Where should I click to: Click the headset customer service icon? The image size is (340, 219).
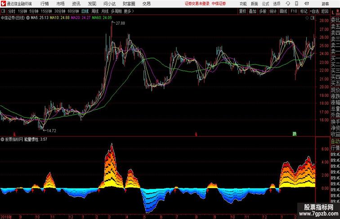[x=288, y=4]
